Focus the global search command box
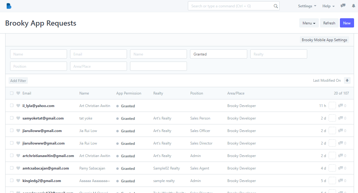358x193 pixels. pyautogui.click(x=233, y=6)
